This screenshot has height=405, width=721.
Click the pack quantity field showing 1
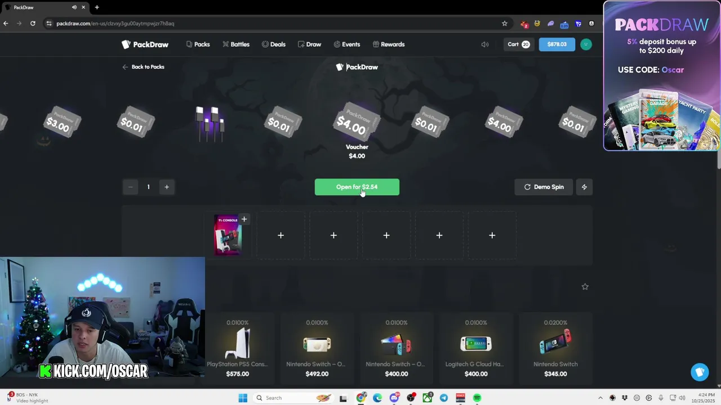pyautogui.click(x=149, y=187)
